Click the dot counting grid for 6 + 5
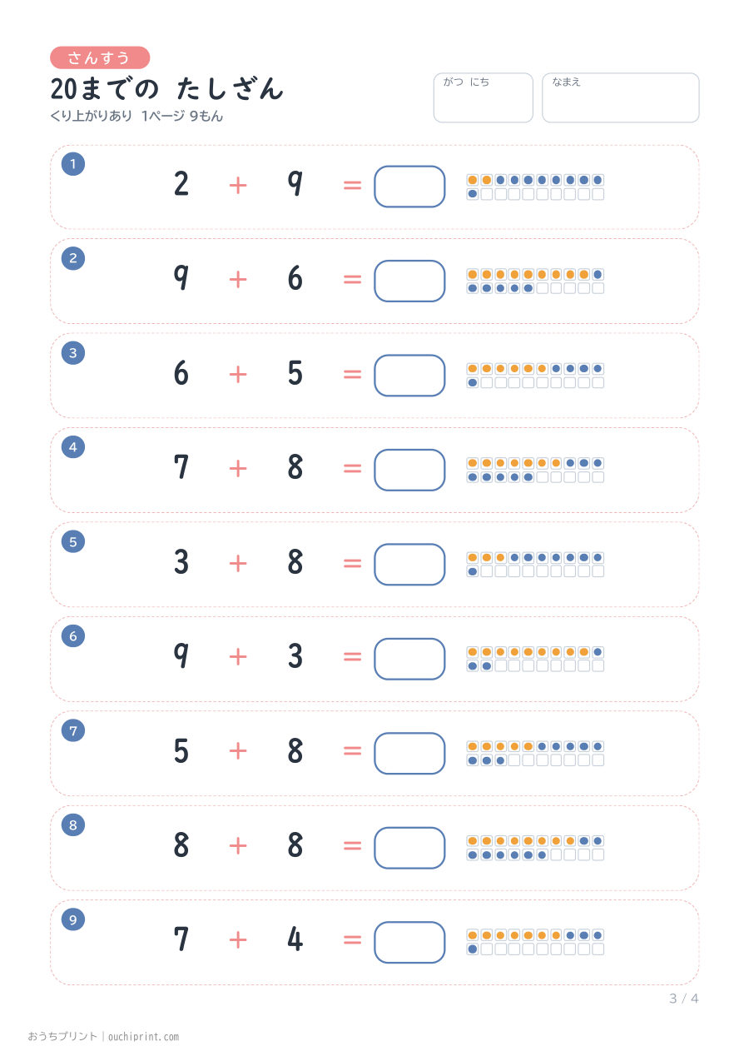Viewport: 749px width, 1061px height. tap(535, 376)
